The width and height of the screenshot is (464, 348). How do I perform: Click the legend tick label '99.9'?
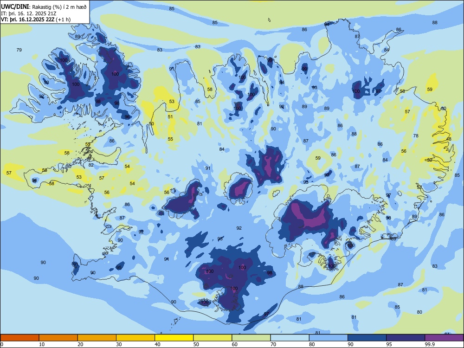click(429, 344)
